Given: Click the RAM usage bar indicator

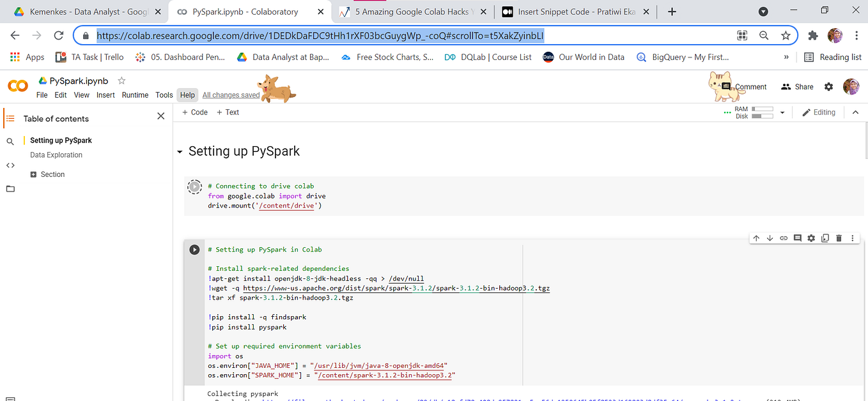Looking at the screenshot, I should coord(762,109).
